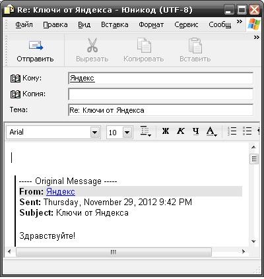Click the Original Message header text
The image size is (264, 279).
tap(68, 181)
